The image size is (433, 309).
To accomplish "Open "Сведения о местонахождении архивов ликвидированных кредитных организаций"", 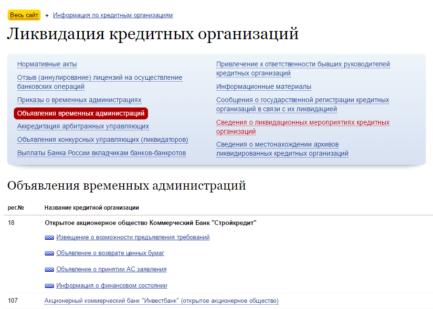I will (x=283, y=149).
